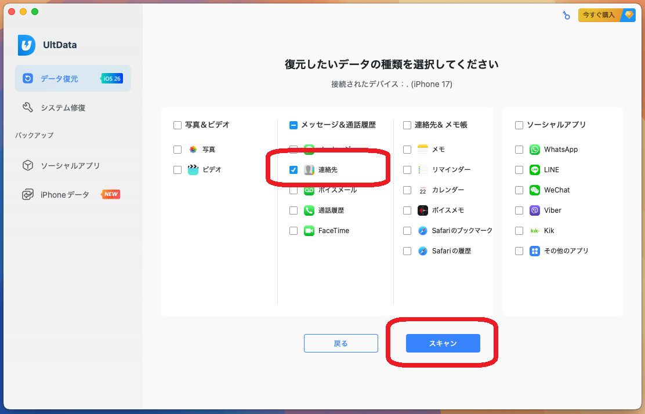
Task: Click the Photos app icon
Action: tap(193, 150)
